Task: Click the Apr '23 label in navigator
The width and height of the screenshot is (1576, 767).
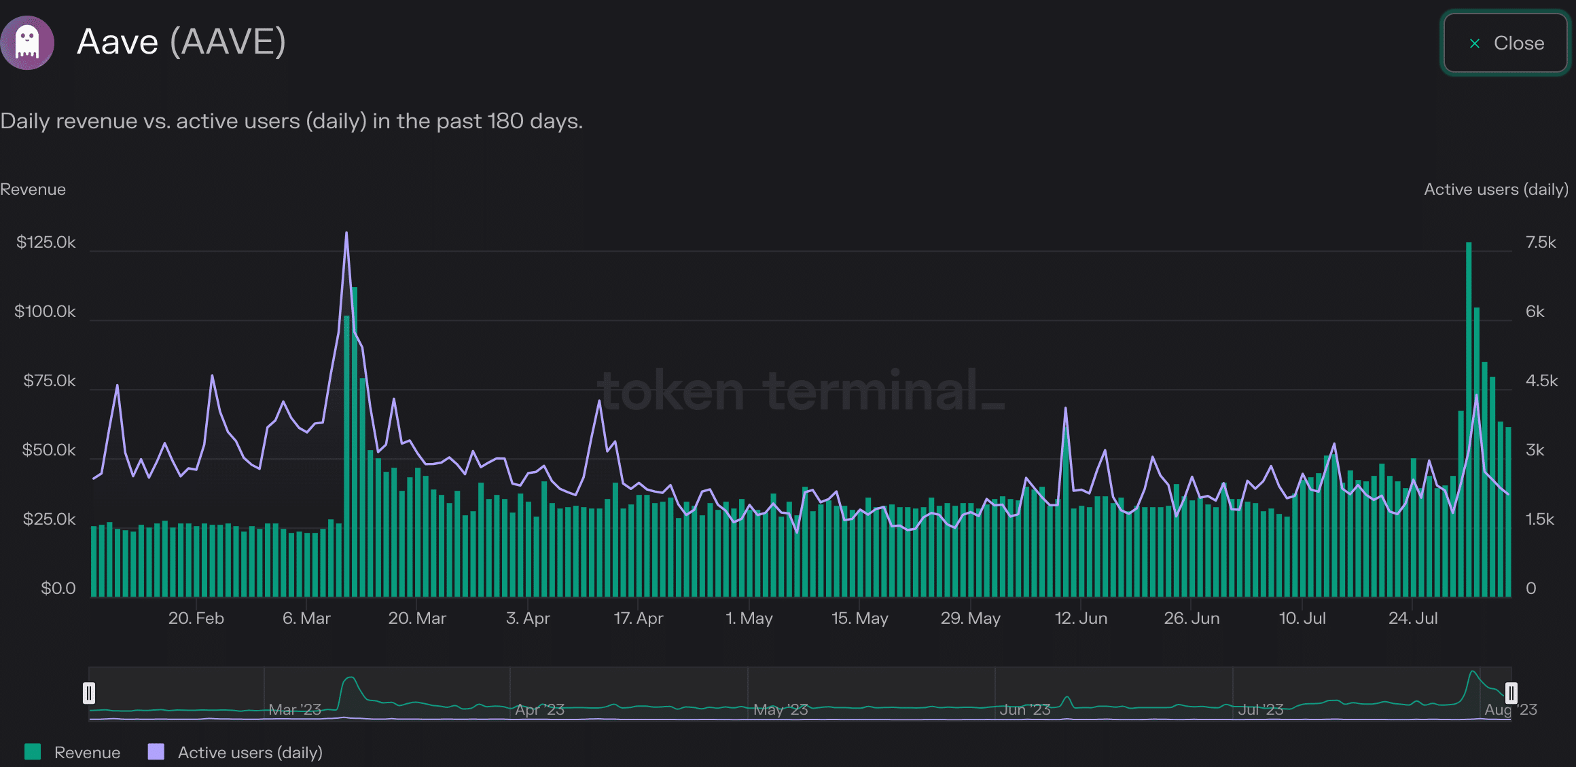Action: click(x=539, y=709)
